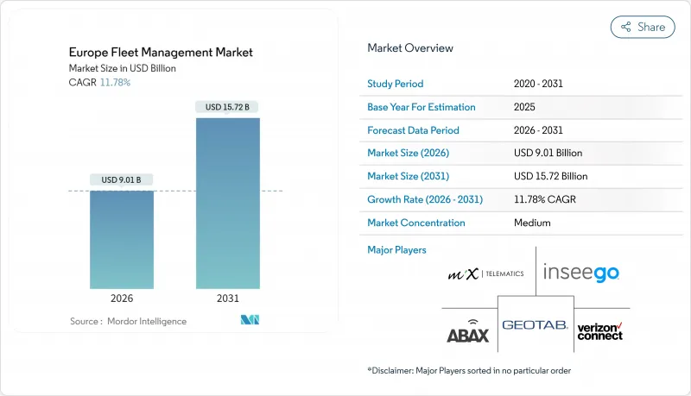691x396 pixels.
Task: Click the share icon in Share button
Action: [x=625, y=27]
